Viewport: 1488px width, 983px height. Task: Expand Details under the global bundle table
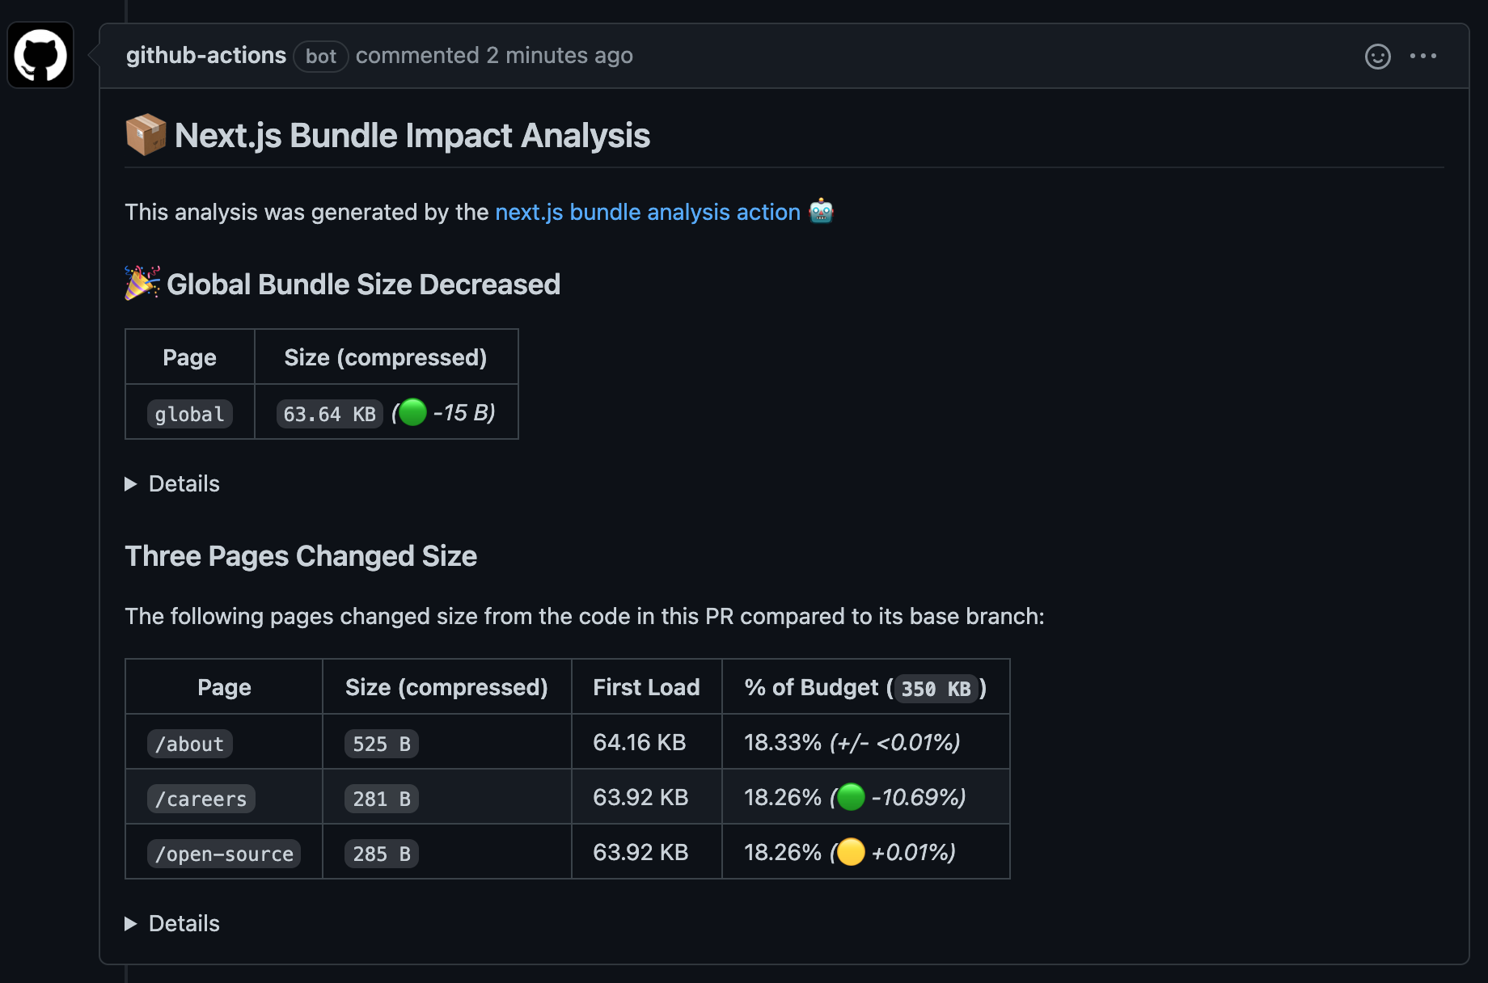click(172, 483)
